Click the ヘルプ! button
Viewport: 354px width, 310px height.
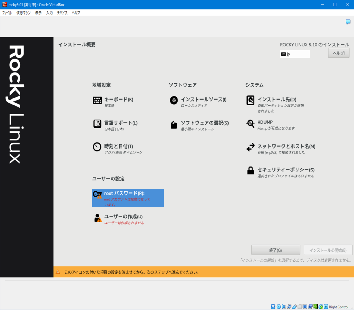(339, 53)
